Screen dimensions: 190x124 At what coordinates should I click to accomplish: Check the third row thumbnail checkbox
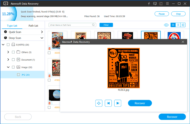(49, 107)
